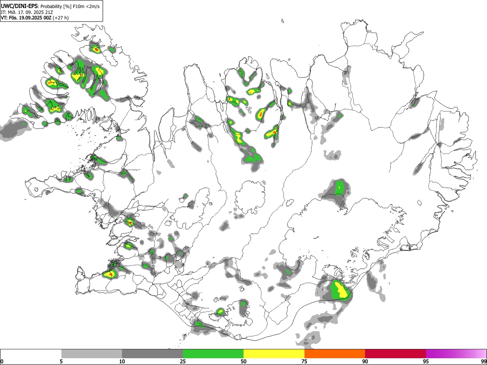Click the '(+27 h)' forecast offset text
Viewport: 487px width, 365px height.
tap(61, 18)
